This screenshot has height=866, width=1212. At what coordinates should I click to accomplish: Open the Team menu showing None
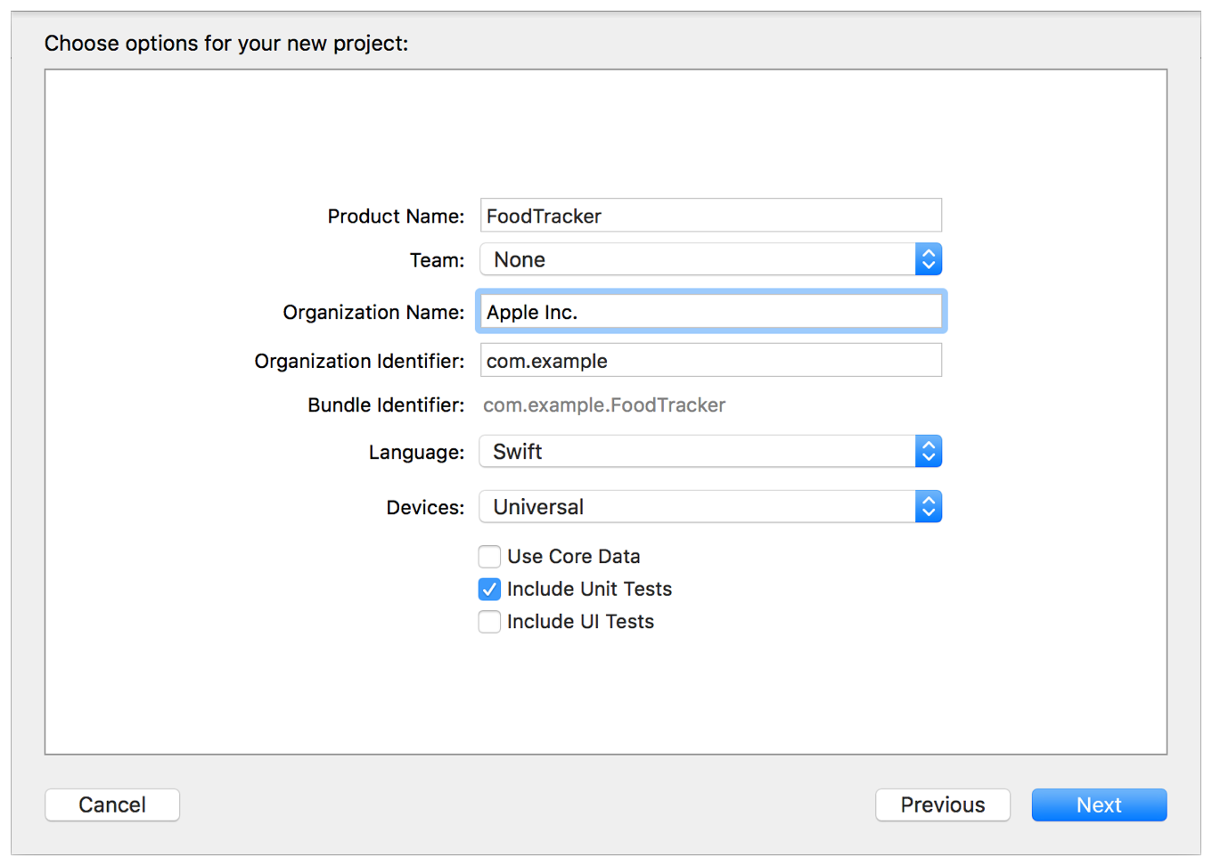(x=697, y=259)
